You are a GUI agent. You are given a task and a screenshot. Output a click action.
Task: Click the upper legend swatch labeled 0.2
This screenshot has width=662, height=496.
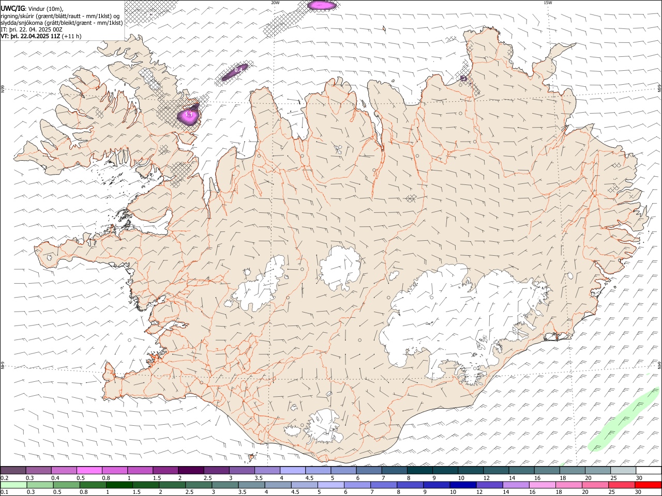(13, 470)
